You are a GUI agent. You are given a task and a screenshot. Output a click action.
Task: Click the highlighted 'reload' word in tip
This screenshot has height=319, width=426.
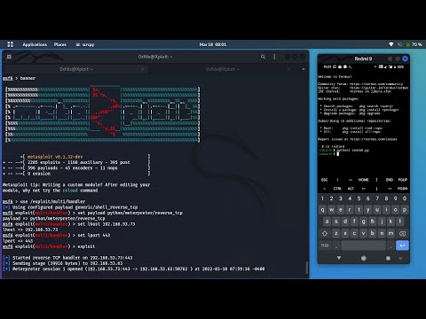(70, 191)
